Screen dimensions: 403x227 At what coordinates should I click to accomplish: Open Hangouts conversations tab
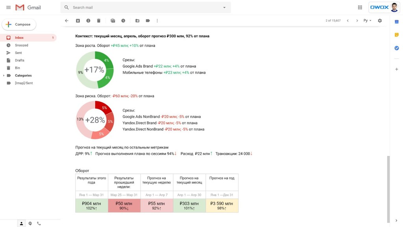tap(30, 223)
